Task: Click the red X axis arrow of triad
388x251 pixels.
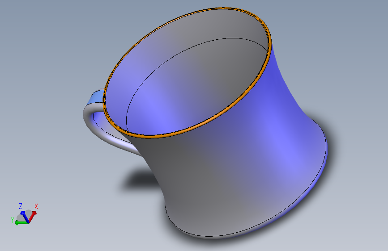Action: pos(33,216)
